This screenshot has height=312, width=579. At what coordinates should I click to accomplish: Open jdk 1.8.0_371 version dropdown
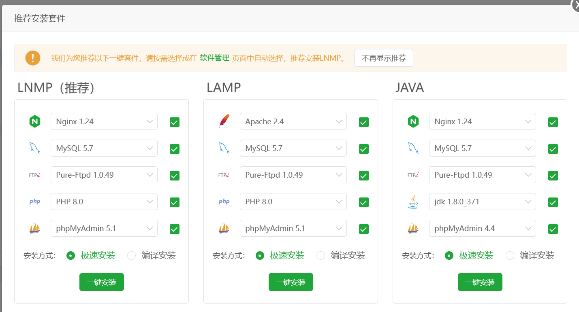[x=483, y=202]
